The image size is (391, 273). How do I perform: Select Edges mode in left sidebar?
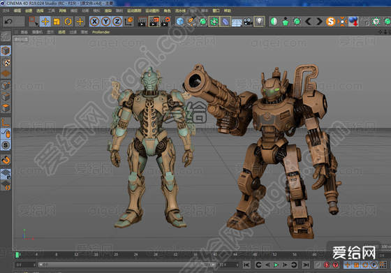(6, 97)
